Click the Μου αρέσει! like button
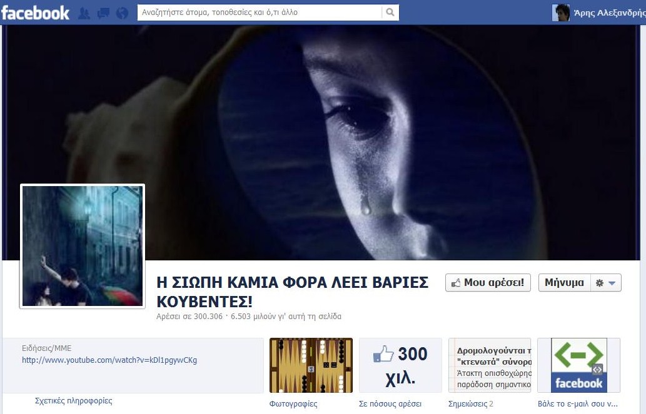 click(488, 283)
